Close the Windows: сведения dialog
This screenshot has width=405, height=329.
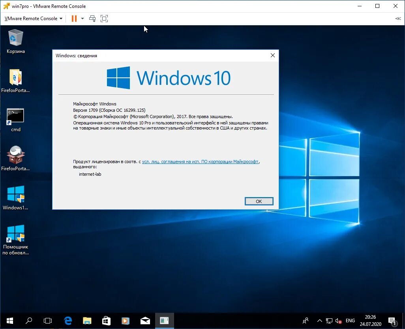pos(272,55)
